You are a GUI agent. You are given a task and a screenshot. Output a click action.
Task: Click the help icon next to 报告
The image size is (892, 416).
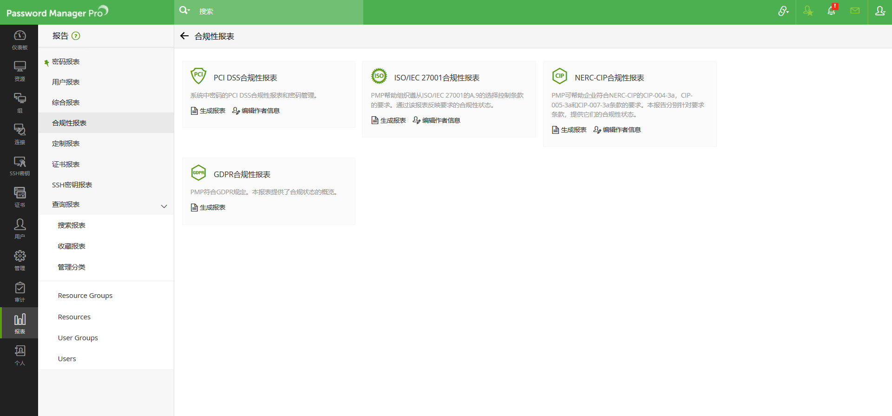(76, 36)
